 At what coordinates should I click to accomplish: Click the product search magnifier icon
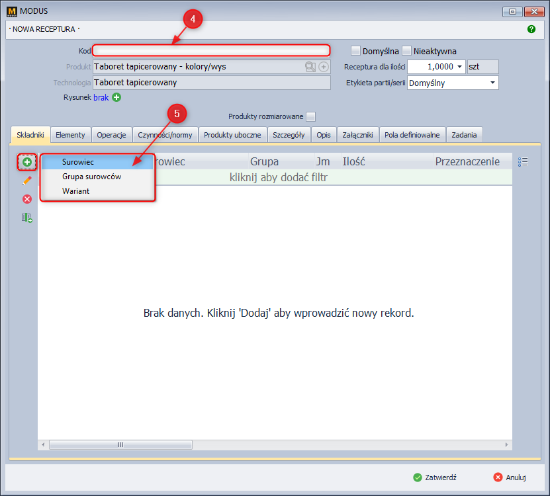(310, 67)
